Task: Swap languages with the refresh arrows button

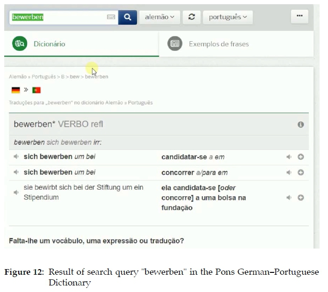Action: (x=191, y=17)
